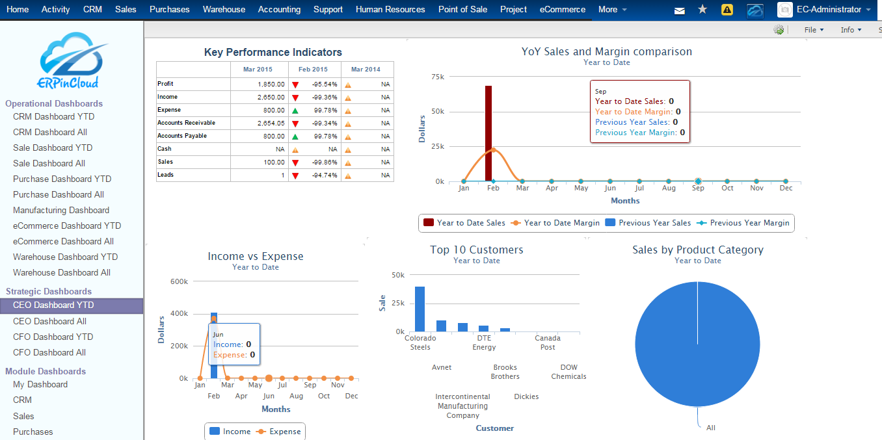Screen dimensions: 882x440
Task: Open the Info dropdown menu
Action: click(x=850, y=30)
